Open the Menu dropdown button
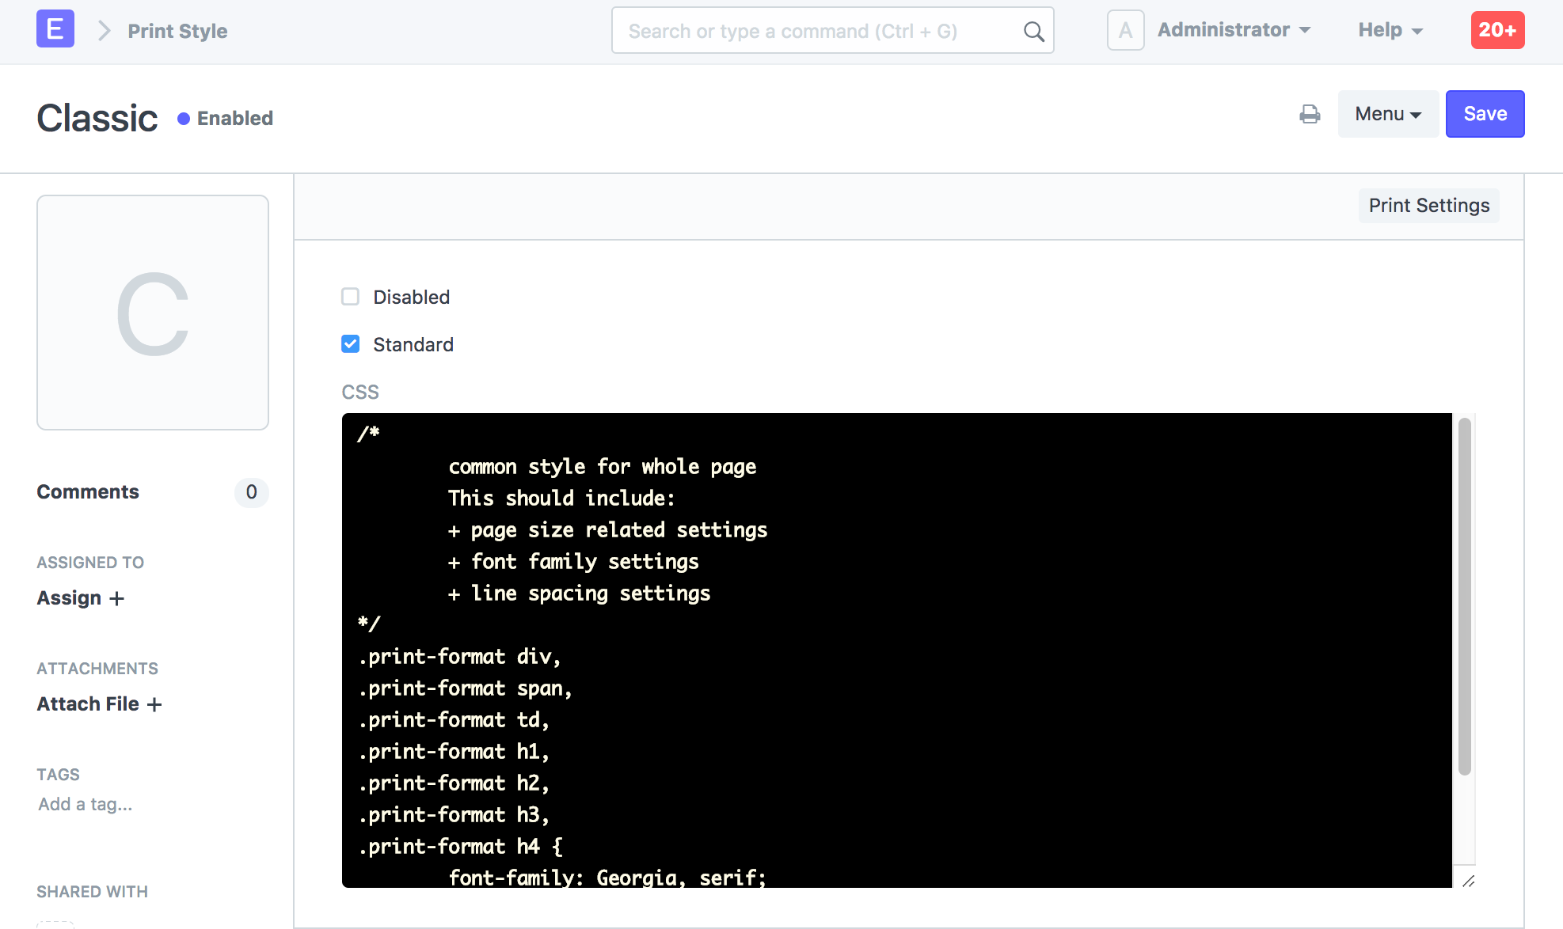The width and height of the screenshot is (1563, 929). (x=1387, y=114)
